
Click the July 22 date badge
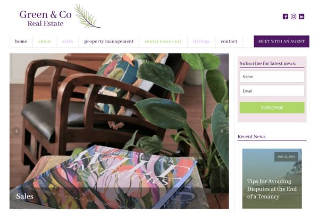(x=286, y=157)
